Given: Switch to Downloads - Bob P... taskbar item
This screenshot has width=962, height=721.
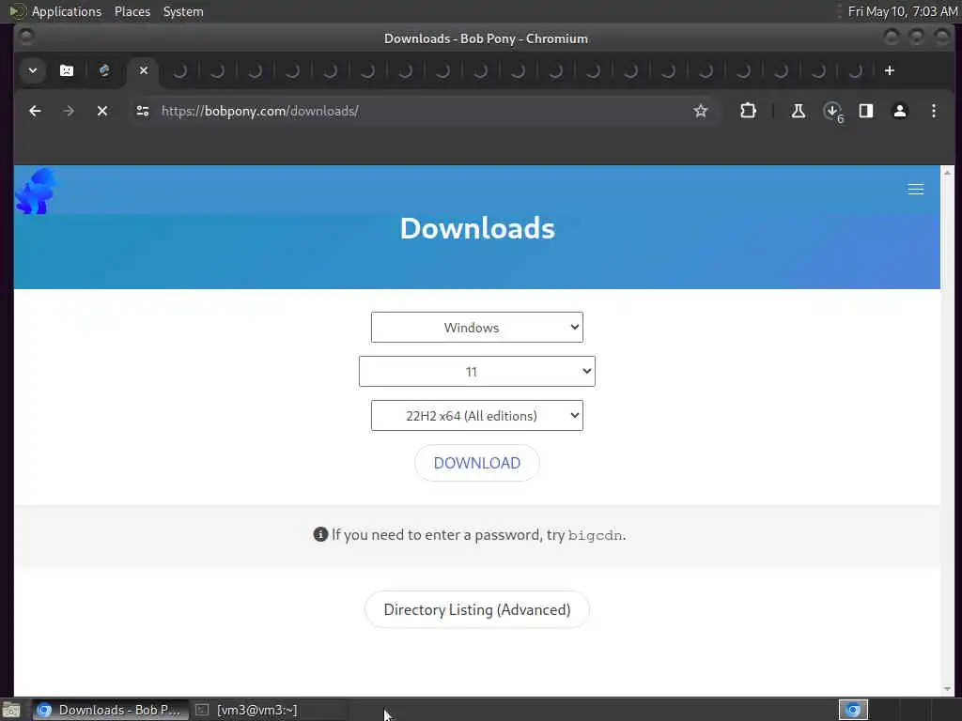Looking at the screenshot, I should (x=110, y=710).
